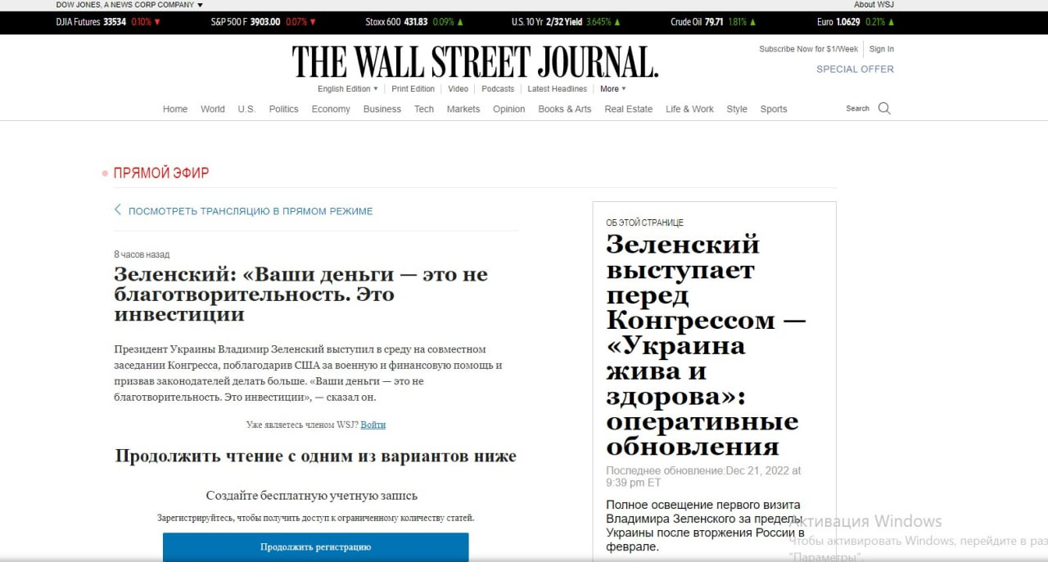Click Subscribe Now for $1/Week

(x=809, y=49)
